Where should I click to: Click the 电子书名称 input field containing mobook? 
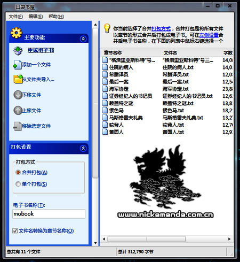click(49, 214)
